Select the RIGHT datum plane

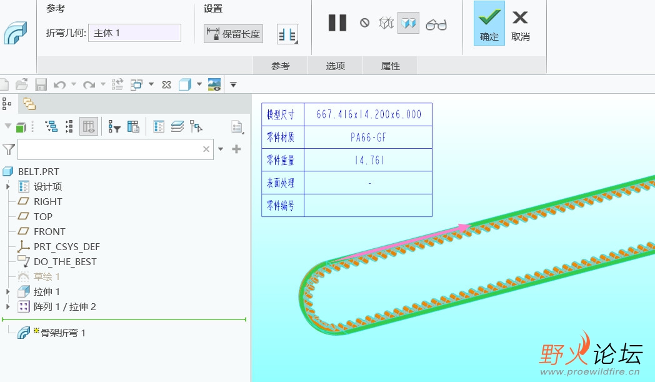[x=47, y=201]
